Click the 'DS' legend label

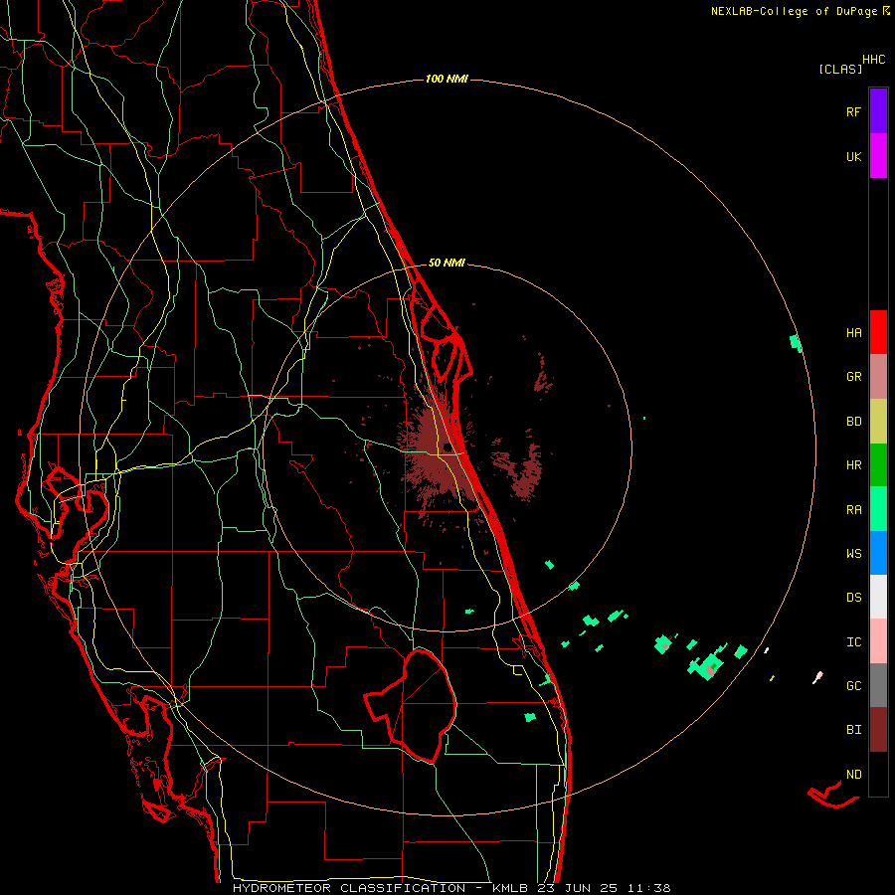(853, 598)
